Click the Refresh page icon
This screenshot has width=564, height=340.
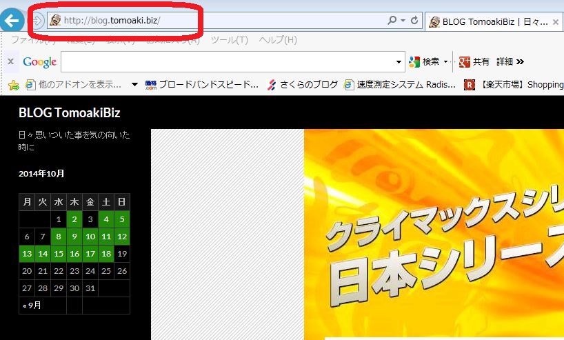pos(415,21)
